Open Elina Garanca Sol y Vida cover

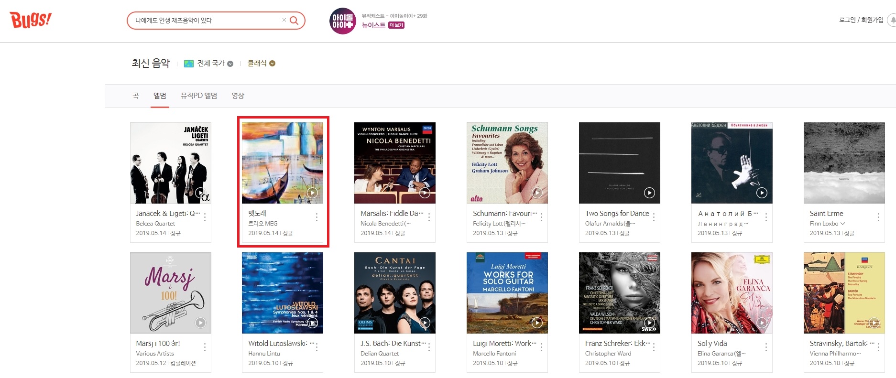coord(732,293)
